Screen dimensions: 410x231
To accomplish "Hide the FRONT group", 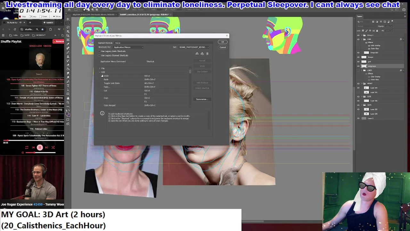I will pos(358,83).
